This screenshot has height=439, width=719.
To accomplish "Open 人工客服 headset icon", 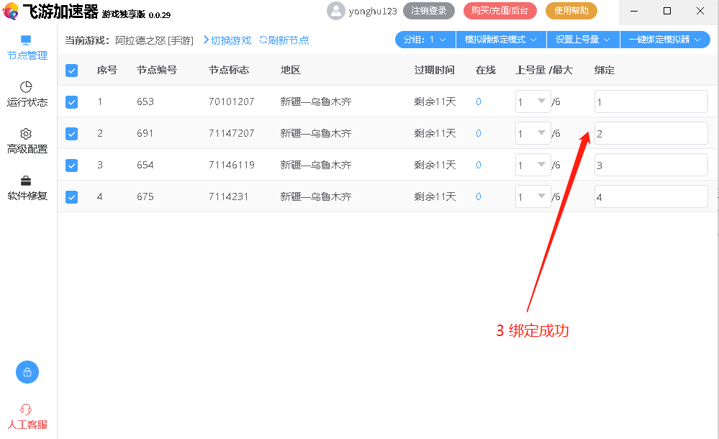I will 26,409.
